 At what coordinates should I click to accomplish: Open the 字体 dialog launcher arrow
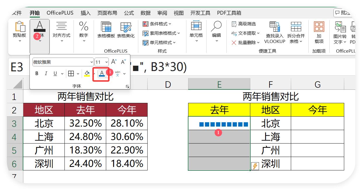pyautogui.click(x=127, y=87)
